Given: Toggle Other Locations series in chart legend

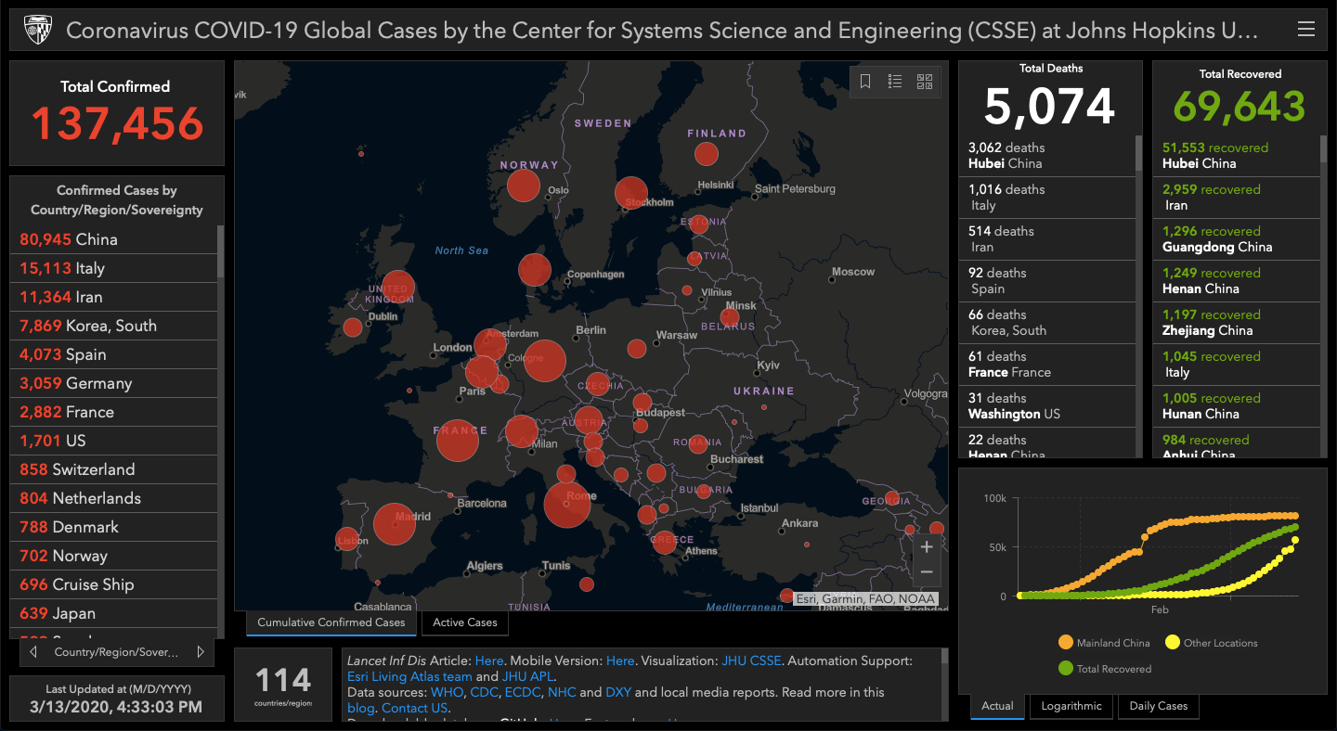Looking at the screenshot, I should click(x=1211, y=643).
